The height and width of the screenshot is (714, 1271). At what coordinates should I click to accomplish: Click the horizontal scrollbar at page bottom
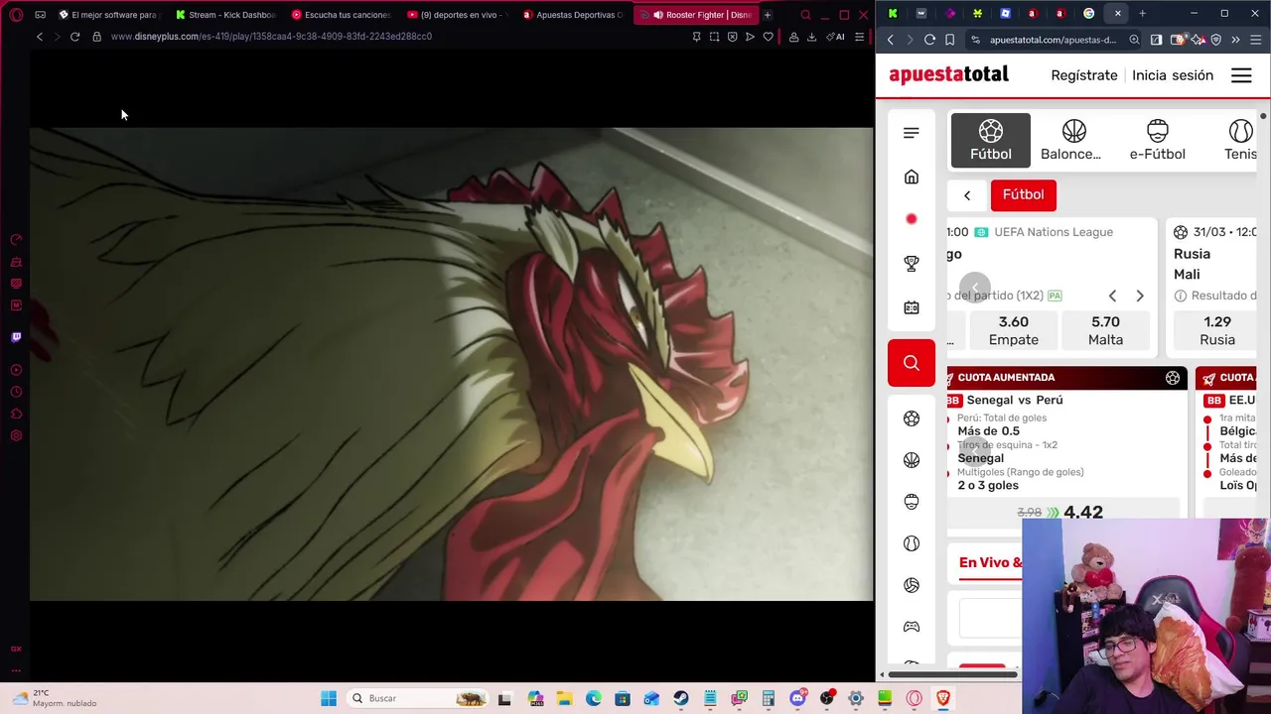[x=953, y=674]
